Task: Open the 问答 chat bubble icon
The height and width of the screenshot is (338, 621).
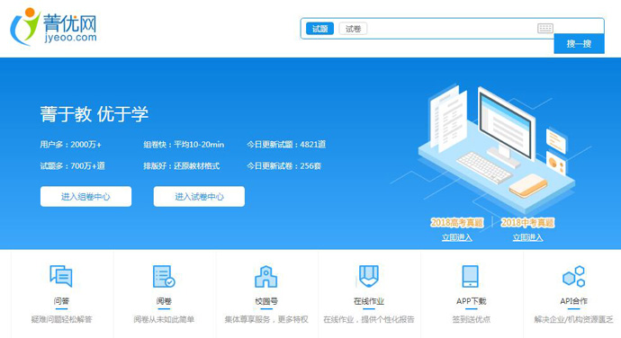Action: [x=61, y=276]
